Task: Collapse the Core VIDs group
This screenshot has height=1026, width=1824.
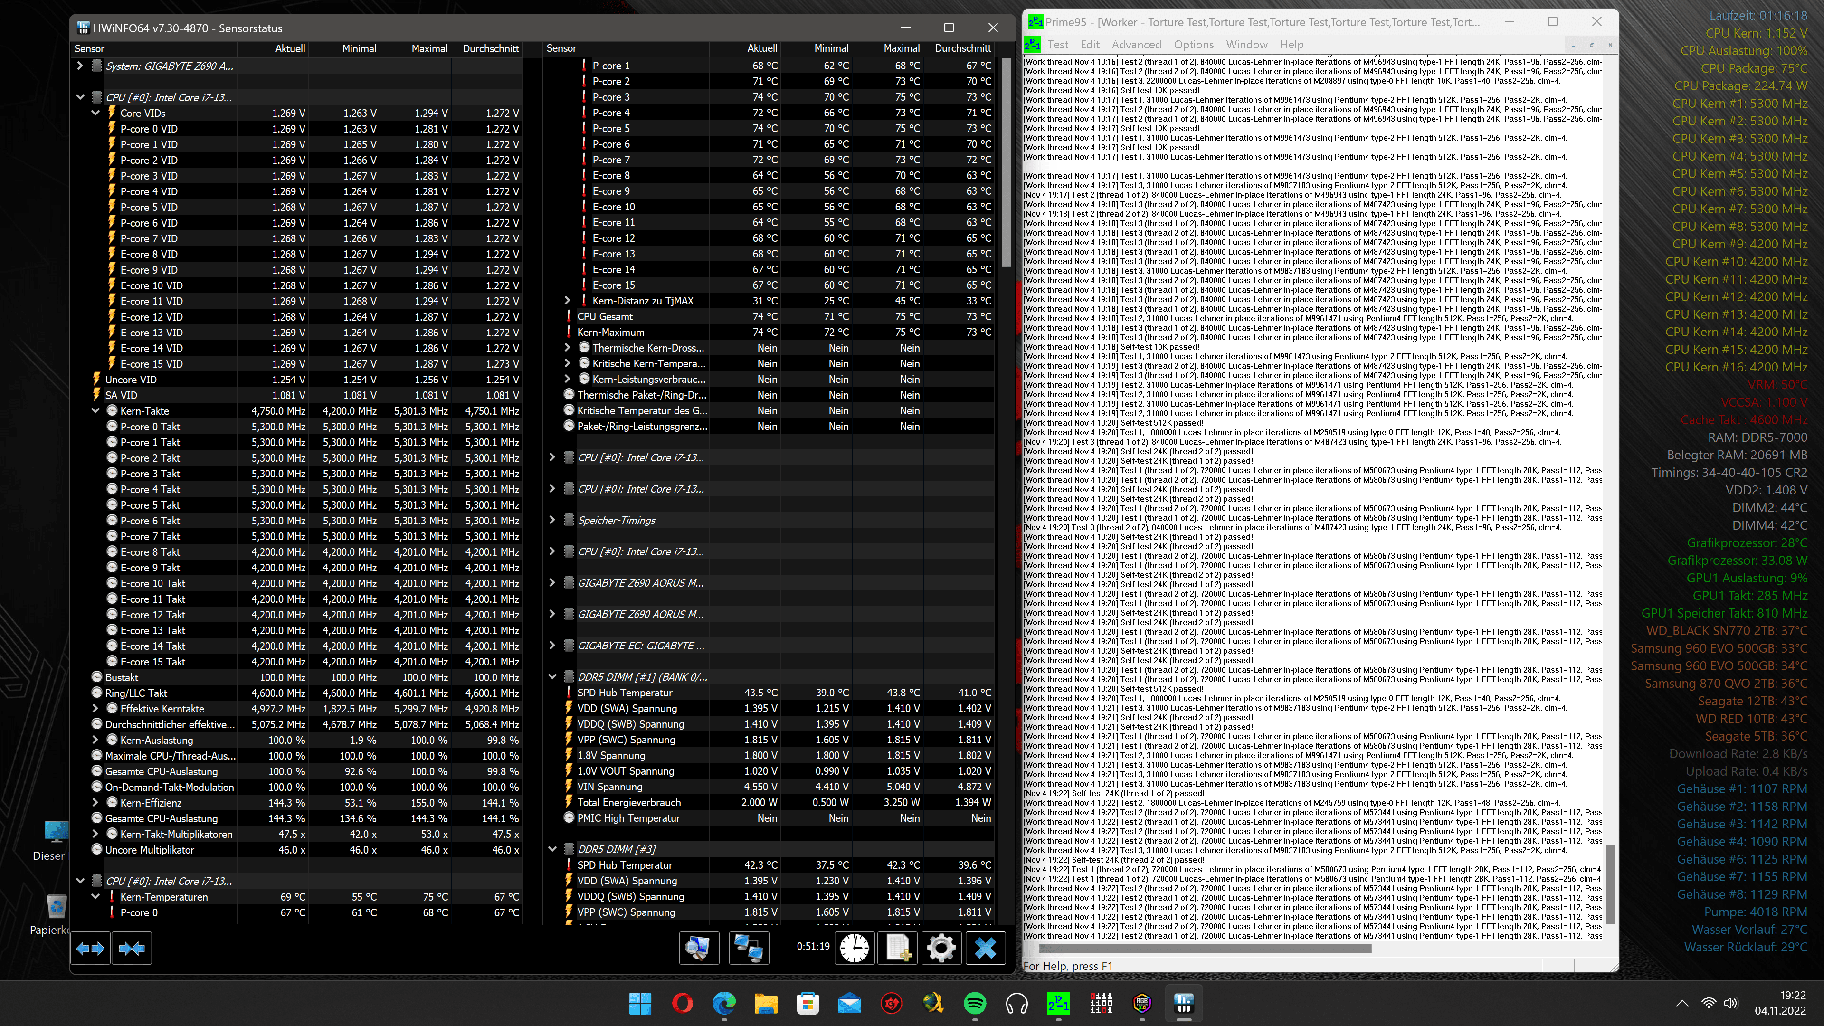Action: point(95,113)
